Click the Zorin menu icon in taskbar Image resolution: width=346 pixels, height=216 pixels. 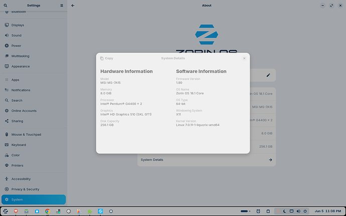[x=6, y=211]
